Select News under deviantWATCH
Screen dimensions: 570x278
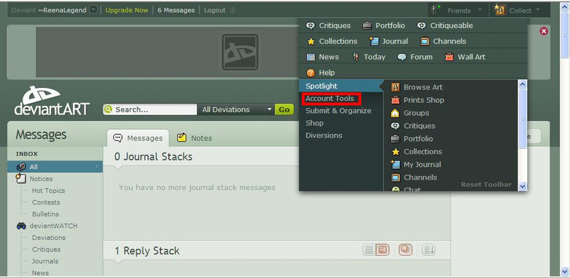click(41, 272)
